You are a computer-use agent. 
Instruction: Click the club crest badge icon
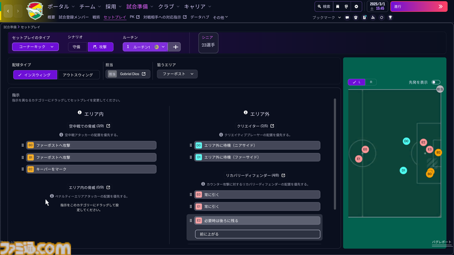(x=33, y=11)
